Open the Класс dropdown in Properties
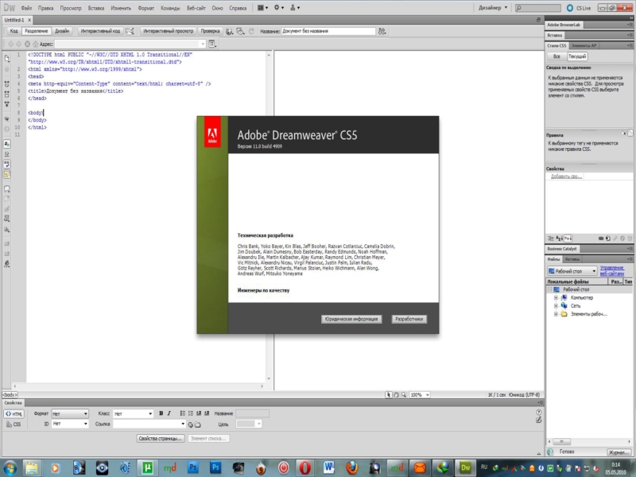Viewport: 636px width, 477px height. pos(133,413)
